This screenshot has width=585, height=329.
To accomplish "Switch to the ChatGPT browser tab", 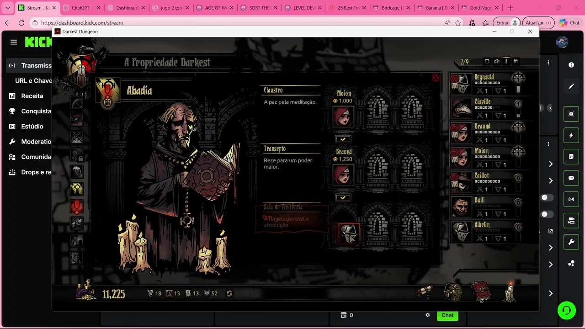I will (x=82, y=8).
